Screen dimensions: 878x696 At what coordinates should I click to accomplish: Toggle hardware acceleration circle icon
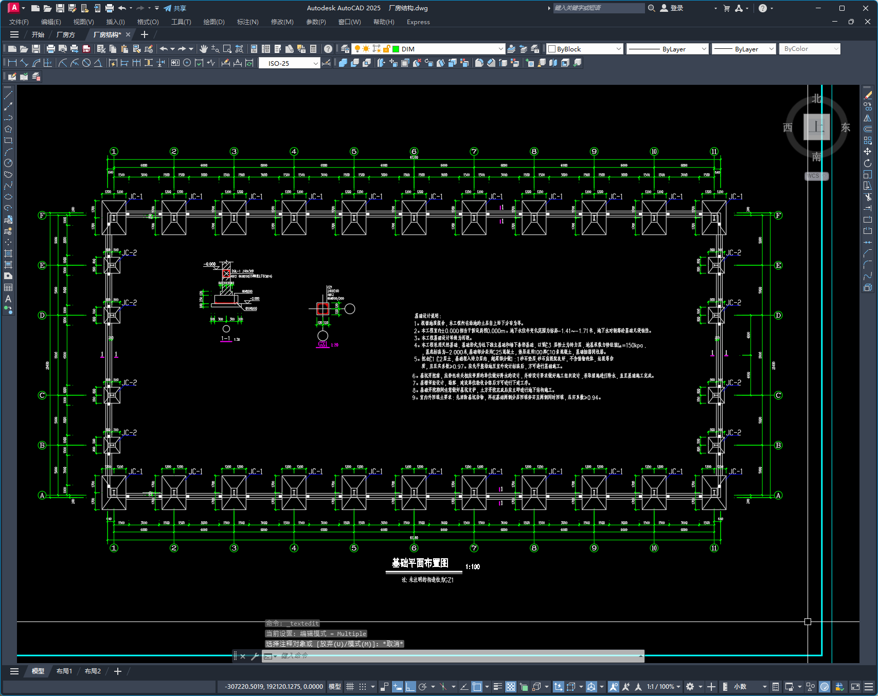pyautogui.click(x=825, y=687)
